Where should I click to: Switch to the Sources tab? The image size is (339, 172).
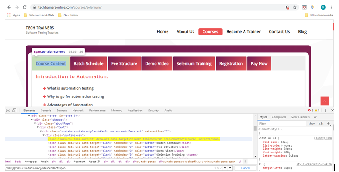[x=62, y=111]
